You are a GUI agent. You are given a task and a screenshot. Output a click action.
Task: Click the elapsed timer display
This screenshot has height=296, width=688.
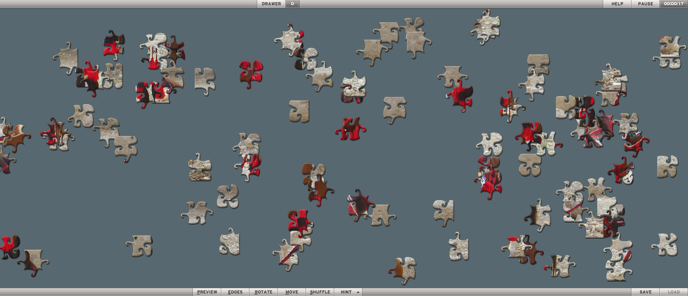pyautogui.click(x=674, y=3)
